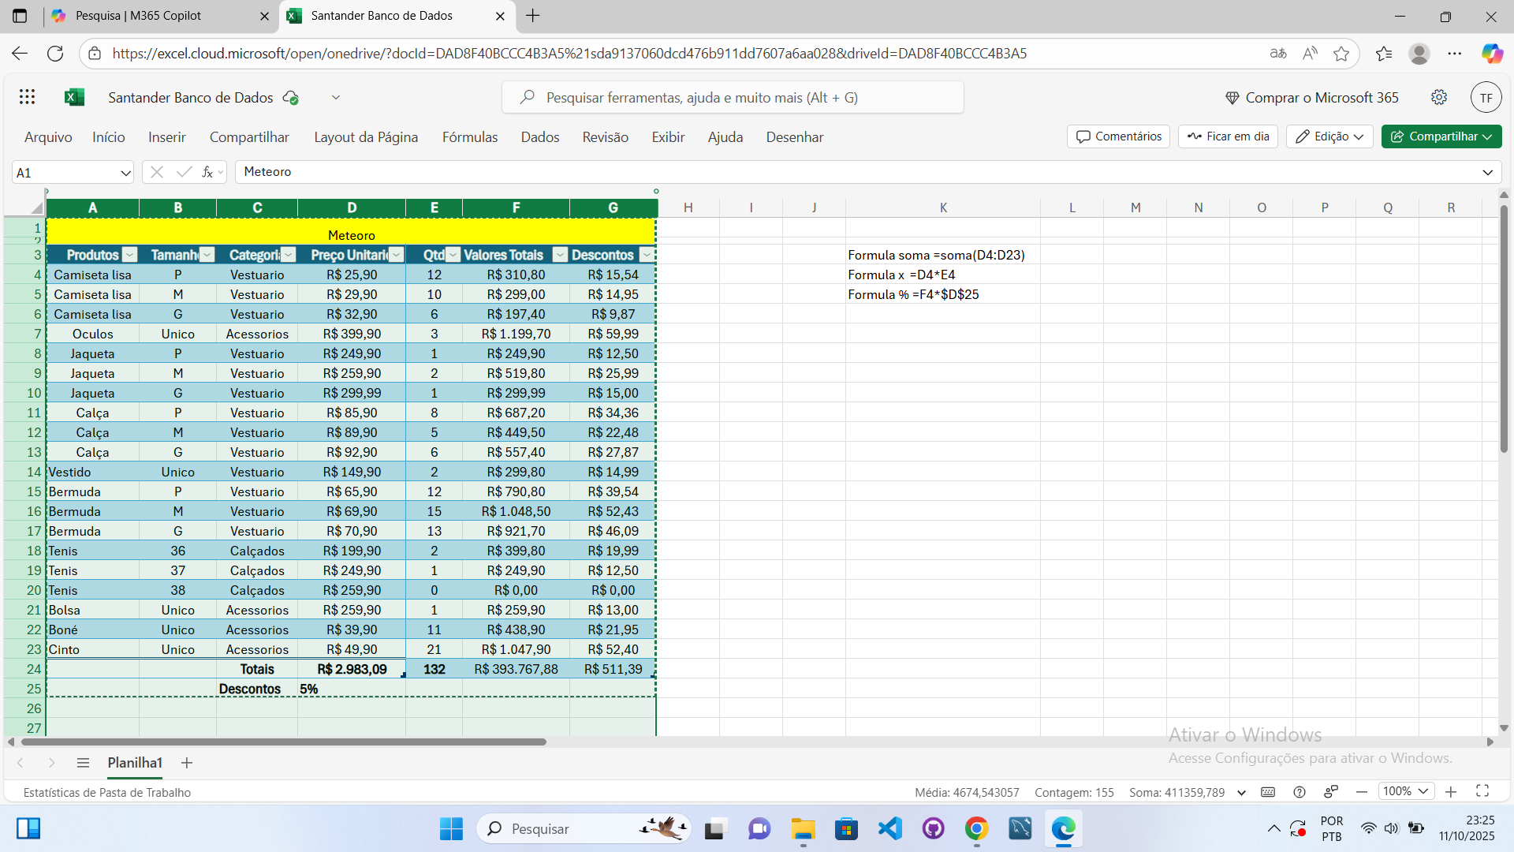The height and width of the screenshot is (852, 1514).
Task: Add a new sheet with plus icon
Action: (x=187, y=763)
